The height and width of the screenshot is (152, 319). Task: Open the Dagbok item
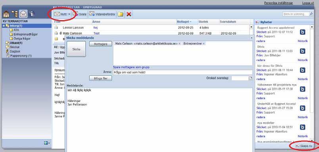(x=15, y=51)
